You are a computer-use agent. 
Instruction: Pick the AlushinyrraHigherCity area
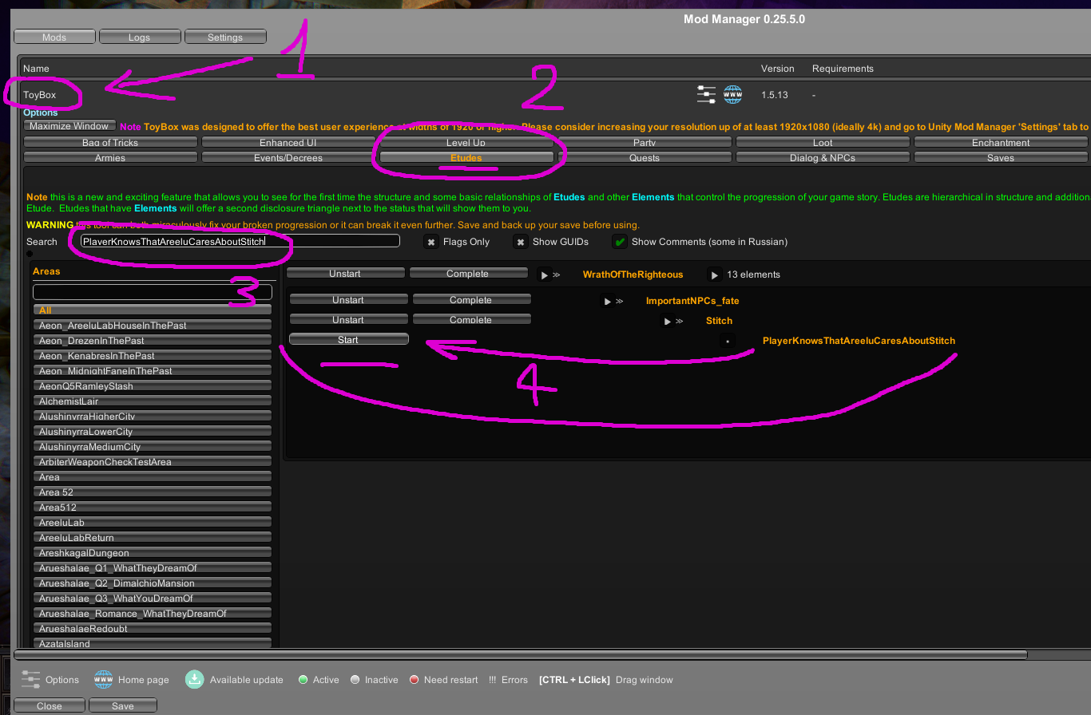click(x=153, y=416)
